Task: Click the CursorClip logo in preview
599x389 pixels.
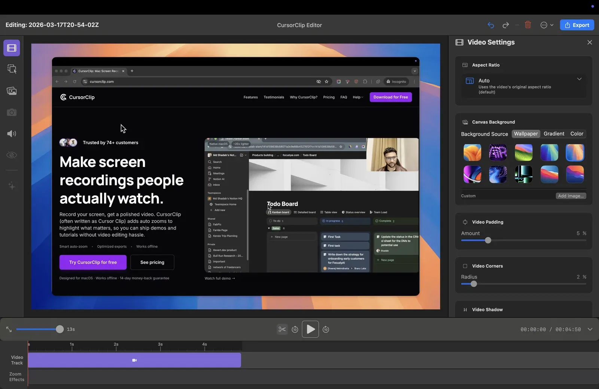Action: coord(77,97)
